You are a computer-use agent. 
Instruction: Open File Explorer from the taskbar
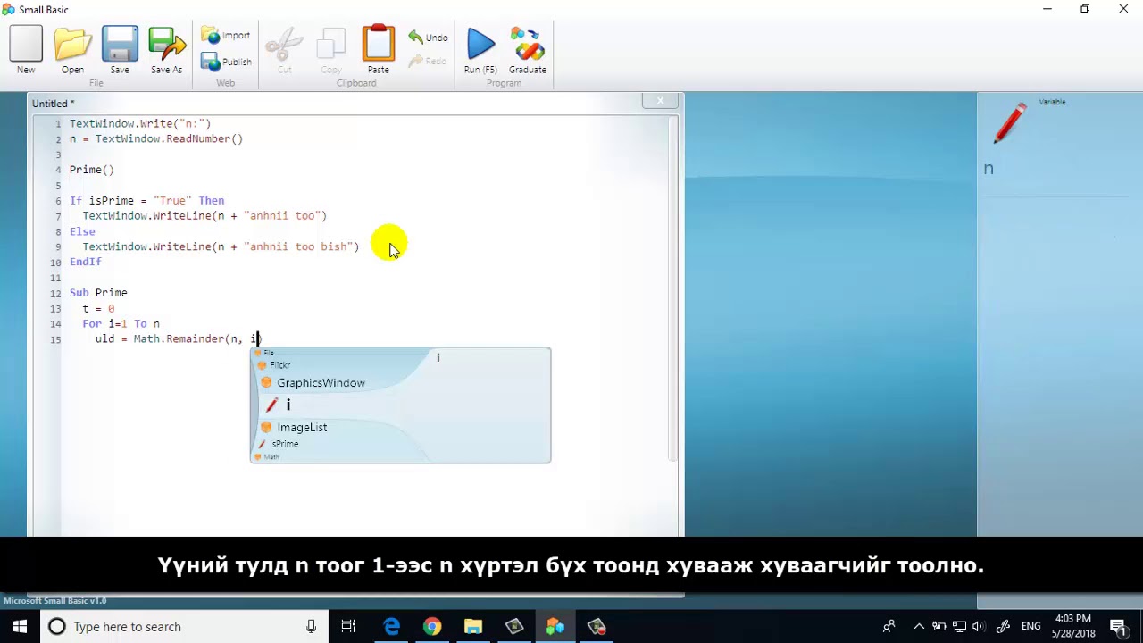[x=473, y=627]
